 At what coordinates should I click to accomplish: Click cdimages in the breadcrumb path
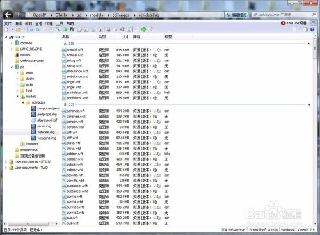tap(120, 15)
